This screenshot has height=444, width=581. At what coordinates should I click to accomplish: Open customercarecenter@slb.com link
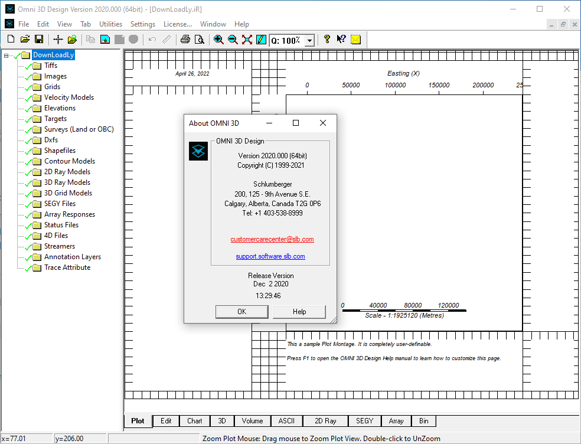(x=272, y=239)
